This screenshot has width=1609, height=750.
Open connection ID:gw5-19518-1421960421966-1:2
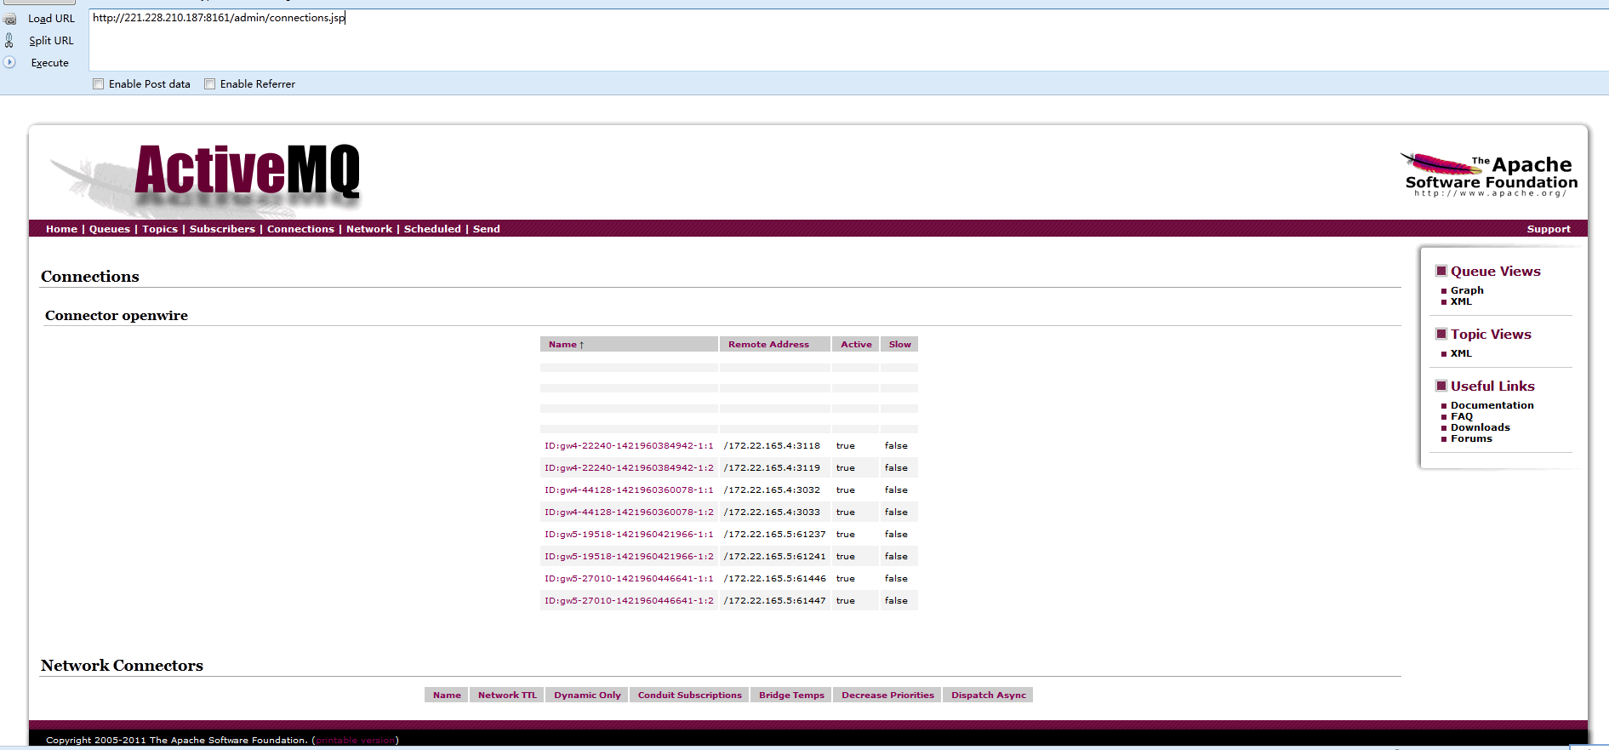629,557
